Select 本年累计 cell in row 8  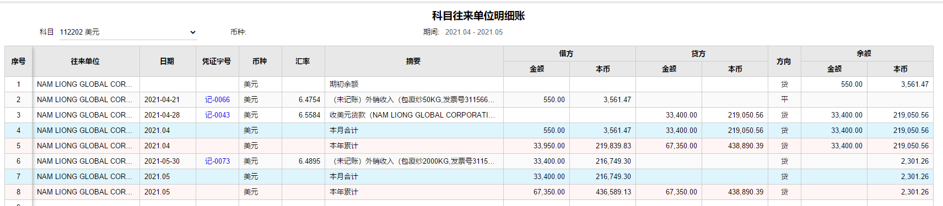[x=414, y=192]
